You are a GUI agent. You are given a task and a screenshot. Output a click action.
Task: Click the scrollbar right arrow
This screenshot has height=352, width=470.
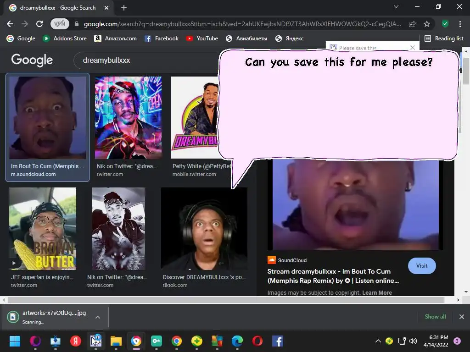[459, 300]
